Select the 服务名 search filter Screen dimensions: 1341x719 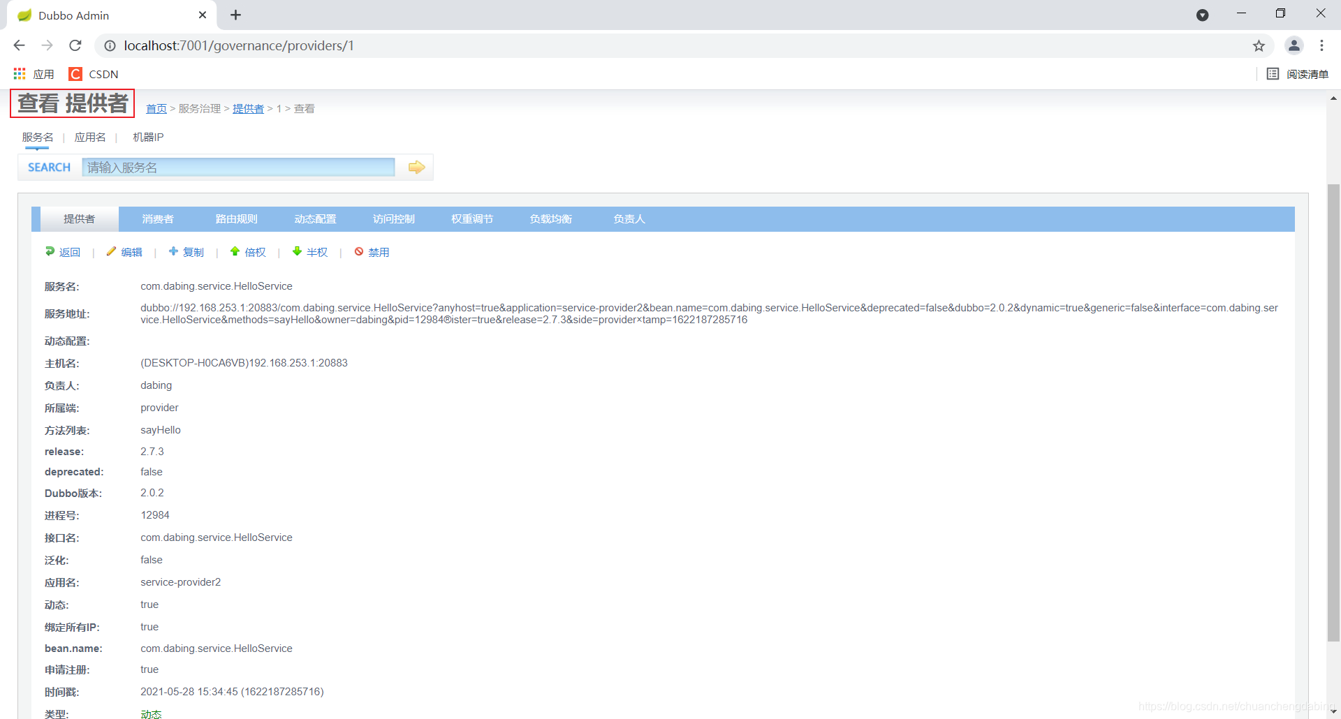(38, 138)
